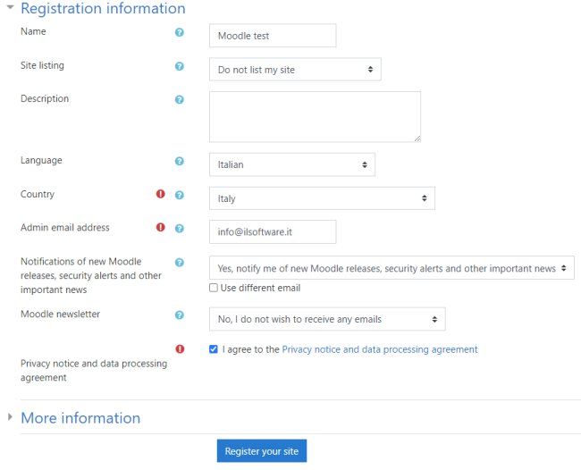Enable the Use different email checkbox
581x470 pixels.
213,288
